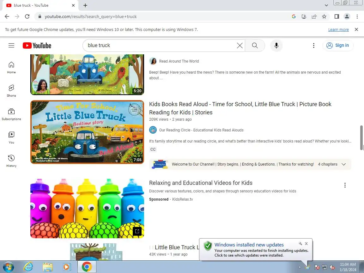Open the Read Around The World channel
This screenshot has height=273, width=364.
pos(179,61)
